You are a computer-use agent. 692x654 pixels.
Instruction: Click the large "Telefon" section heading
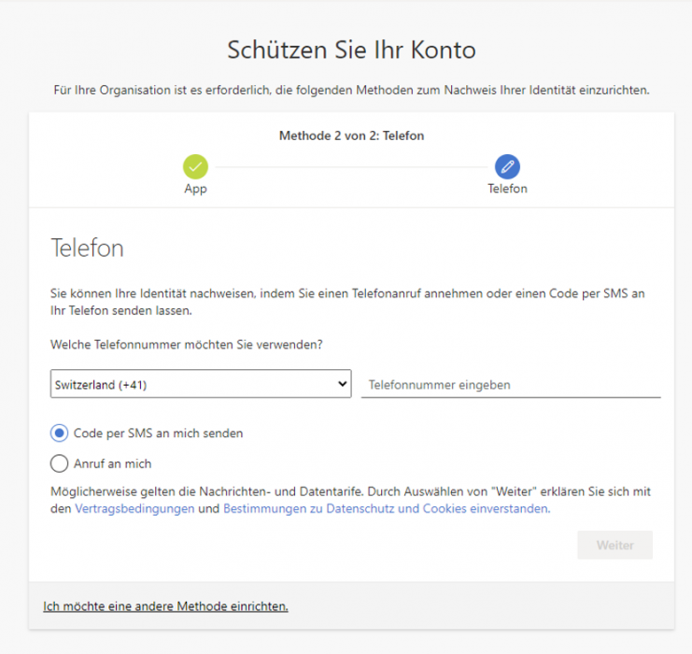click(86, 249)
